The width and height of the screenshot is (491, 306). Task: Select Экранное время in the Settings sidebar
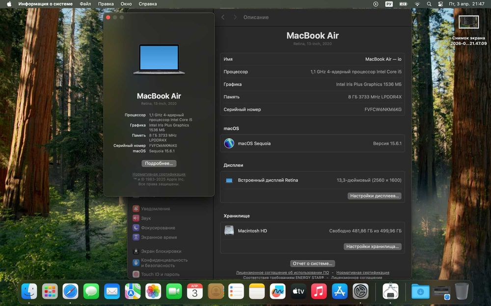[x=170, y=237]
